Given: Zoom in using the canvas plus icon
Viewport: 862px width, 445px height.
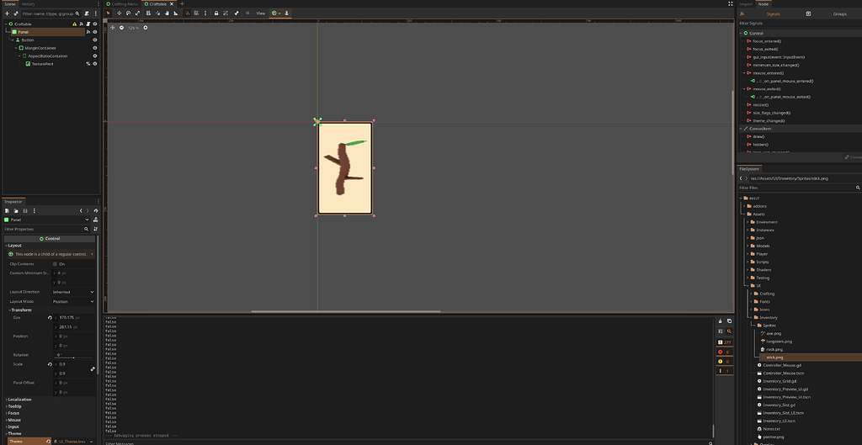Looking at the screenshot, I should [146, 28].
